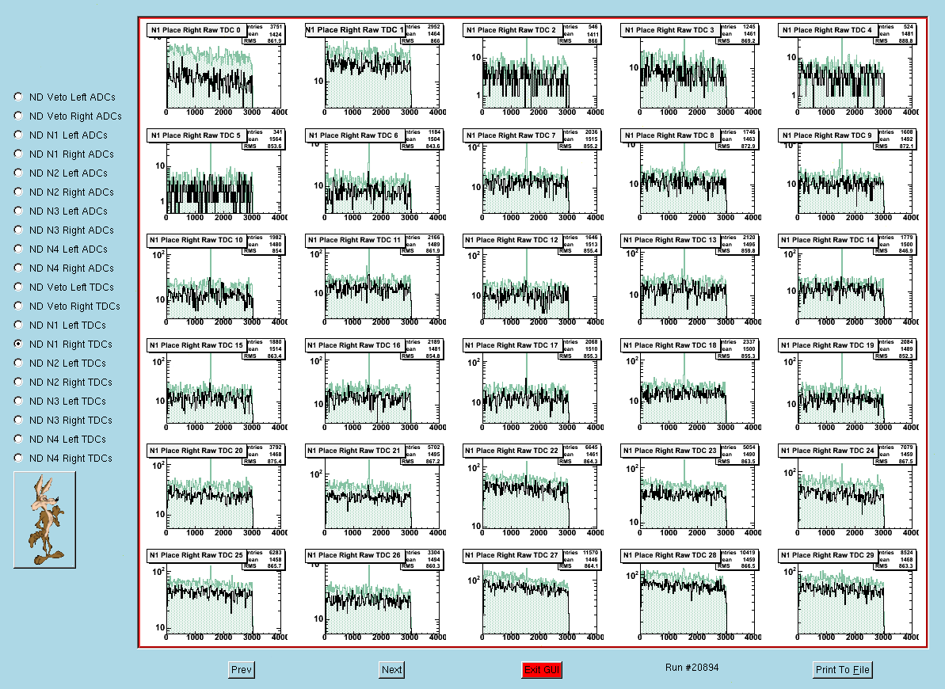Screen dimensions: 945x689
Task: Click N1 Place Right Raw TDC 13 histogram
Action: (691, 280)
